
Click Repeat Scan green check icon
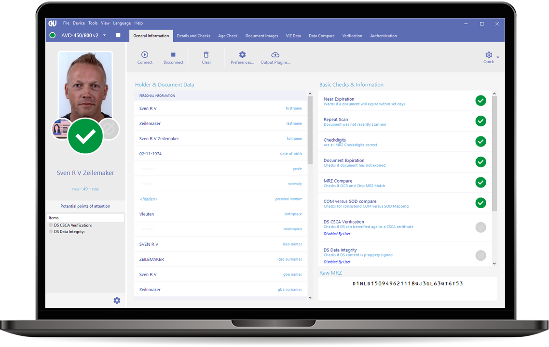click(x=480, y=121)
